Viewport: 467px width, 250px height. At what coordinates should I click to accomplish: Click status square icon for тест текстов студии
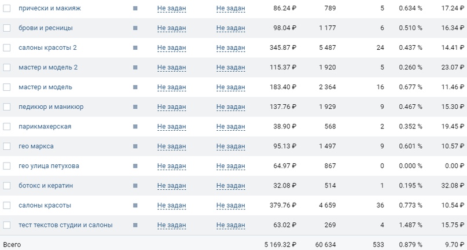135,225
